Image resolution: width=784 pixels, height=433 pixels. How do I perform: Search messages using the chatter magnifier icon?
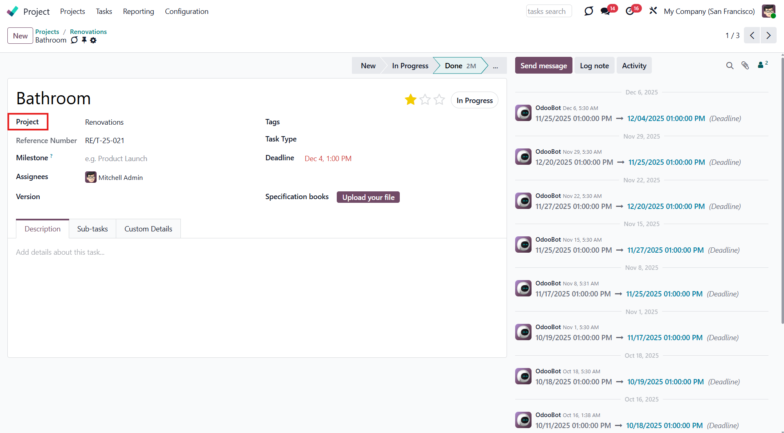click(x=730, y=65)
